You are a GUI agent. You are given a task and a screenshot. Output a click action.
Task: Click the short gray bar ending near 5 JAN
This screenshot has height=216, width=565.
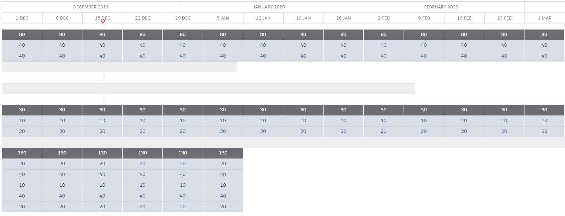tap(120, 67)
